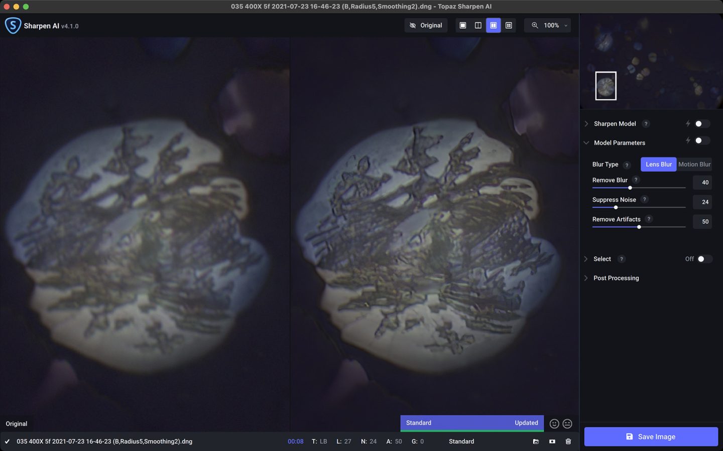Click the camera snapshot icon in status bar
723x451 pixels.
click(x=552, y=441)
